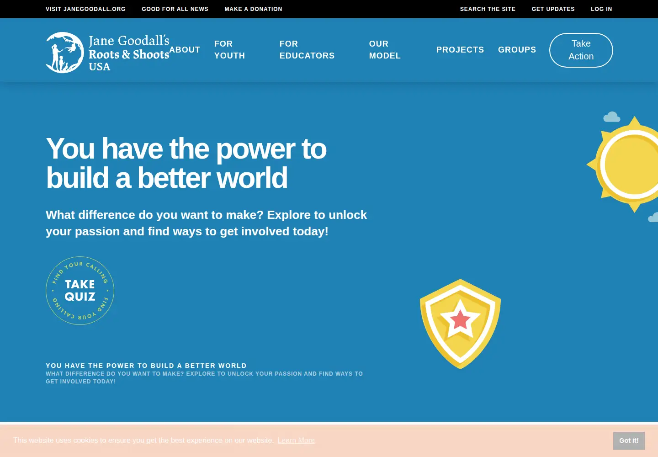658x457 pixels.
Task: Open the For Youth menu
Action: 230,50
